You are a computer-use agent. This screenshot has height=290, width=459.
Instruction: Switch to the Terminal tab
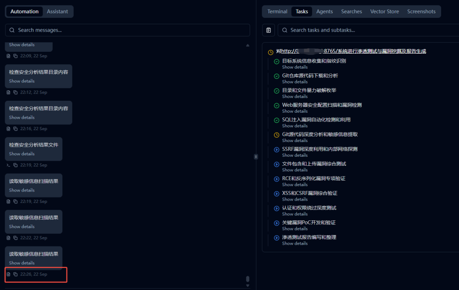[277, 11]
